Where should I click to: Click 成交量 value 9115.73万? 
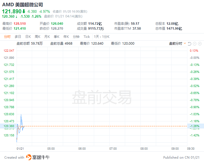pos(96,28)
